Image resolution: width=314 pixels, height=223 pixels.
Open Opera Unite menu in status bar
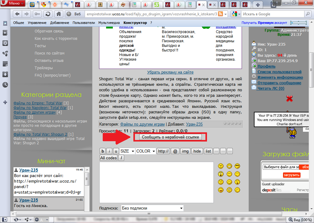(x=28, y=220)
